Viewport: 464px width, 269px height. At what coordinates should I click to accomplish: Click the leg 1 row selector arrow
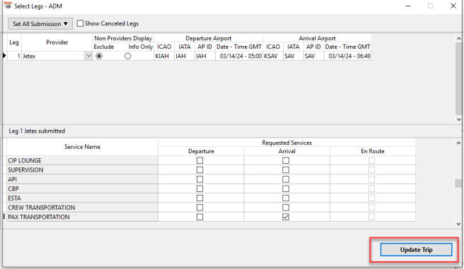click(4, 56)
